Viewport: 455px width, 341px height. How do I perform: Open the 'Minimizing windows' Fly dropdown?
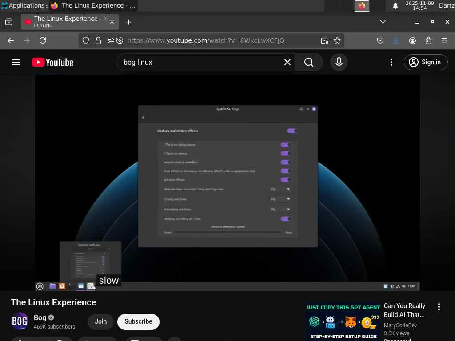coord(280,210)
